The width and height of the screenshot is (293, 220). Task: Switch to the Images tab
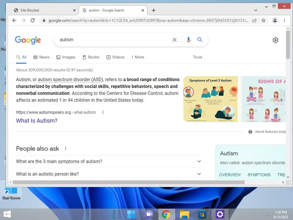click(66, 57)
